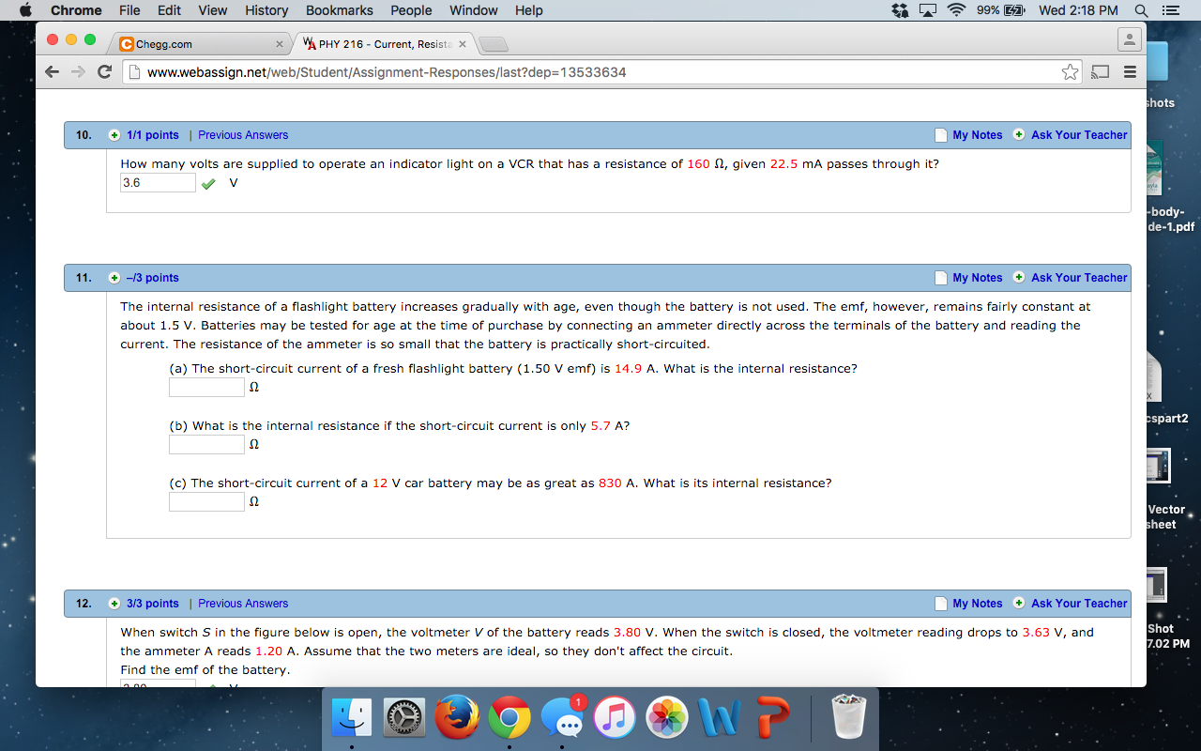Close the Chegg.com tab
Viewport: 1201px width, 751px height.
pyautogui.click(x=280, y=44)
